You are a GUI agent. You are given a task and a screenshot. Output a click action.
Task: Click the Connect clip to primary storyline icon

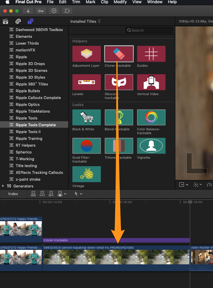click(x=33, y=194)
